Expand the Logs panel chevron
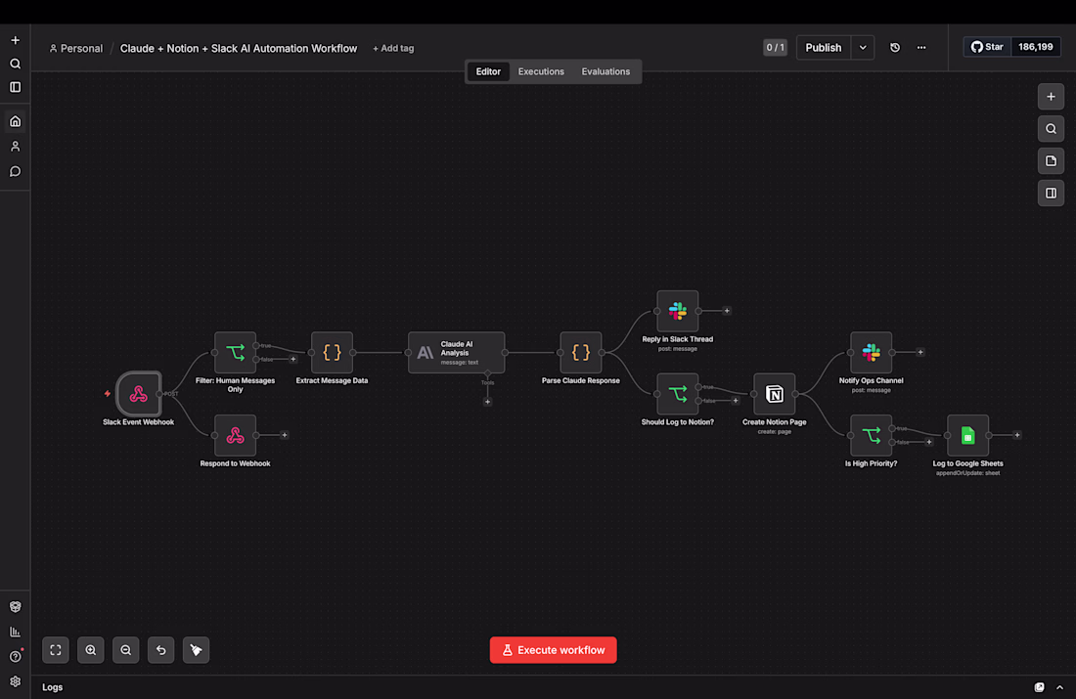Screen dimensions: 1076x699 tap(1059, 687)
